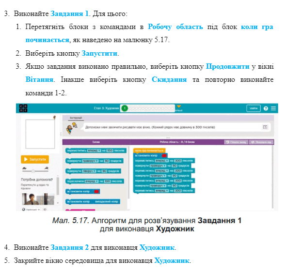Click the green level 1 progress bubble
The width and height of the screenshot is (286, 274).
125,108
